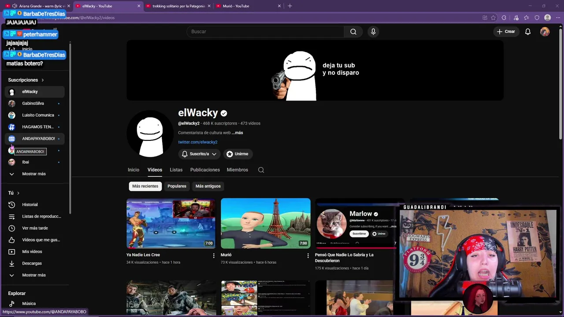This screenshot has height=317, width=564.
Task: Open GabinoSilva subscription channel
Action: pos(35,103)
